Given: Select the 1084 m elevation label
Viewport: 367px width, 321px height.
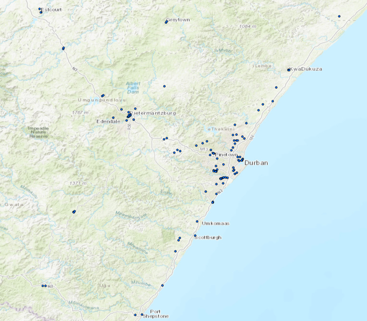Looking at the screenshot, I should (247, 26).
